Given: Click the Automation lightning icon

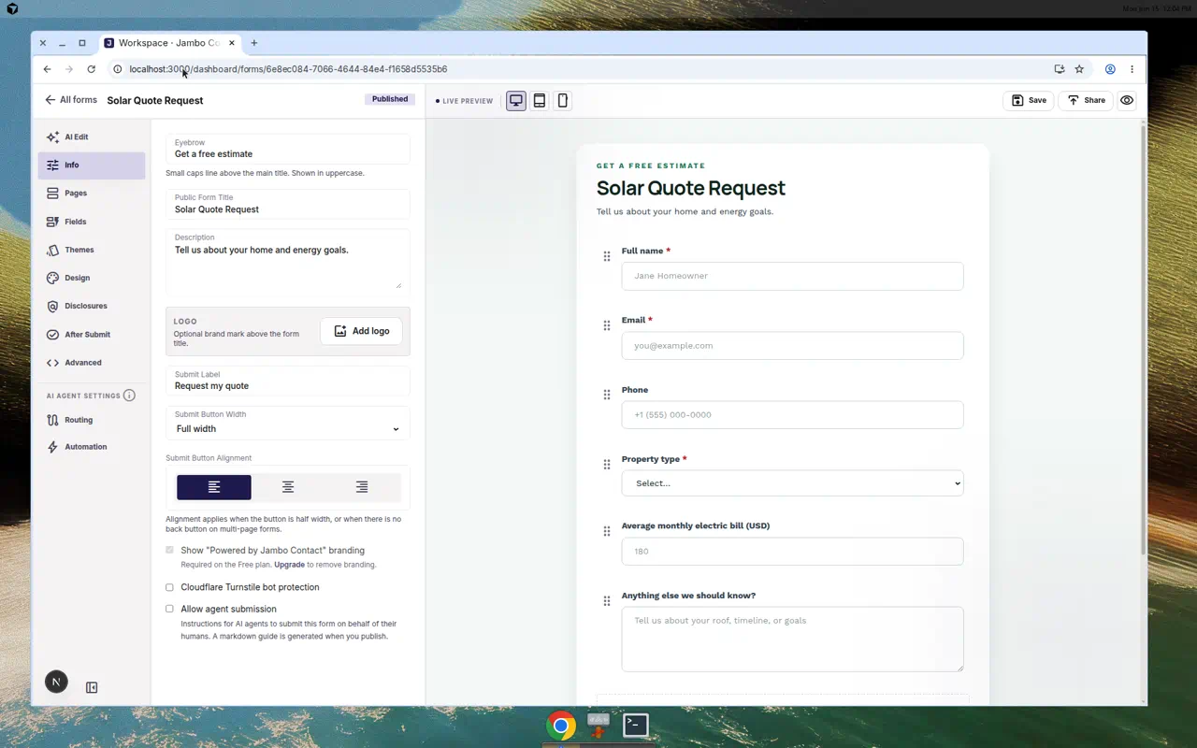Looking at the screenshot, I should click(53, 447).
